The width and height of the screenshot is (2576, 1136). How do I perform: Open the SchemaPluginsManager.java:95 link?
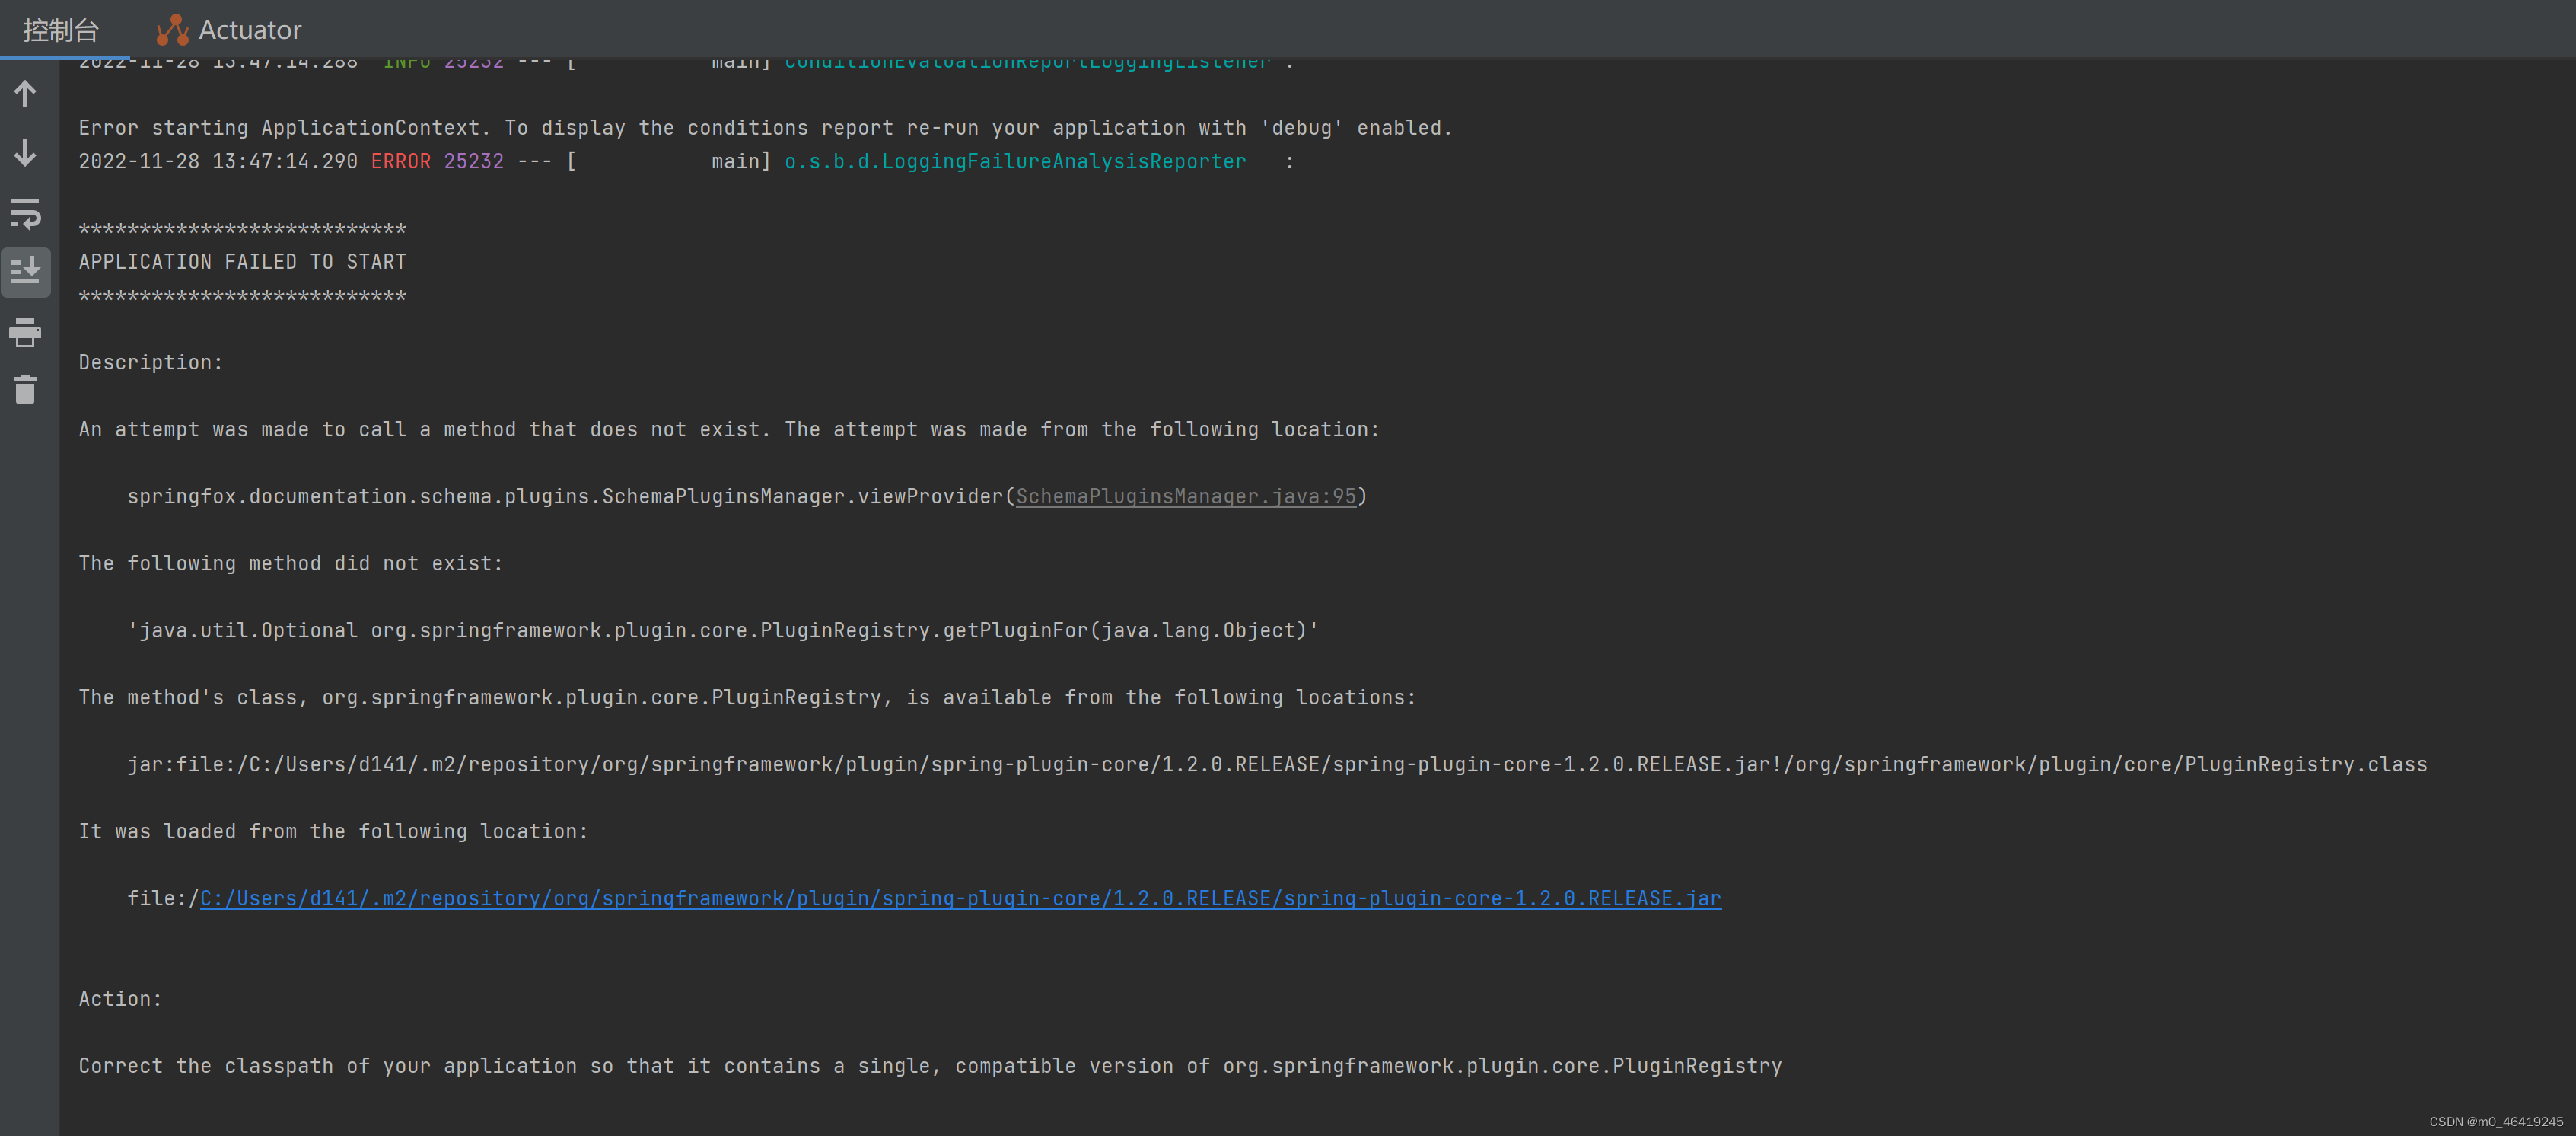point(1186,496)
